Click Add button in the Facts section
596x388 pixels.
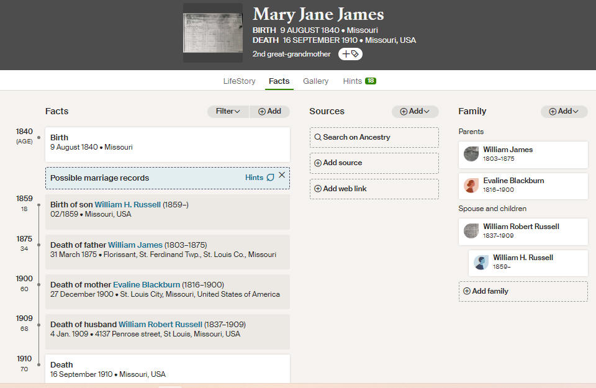tap(270, 111)
